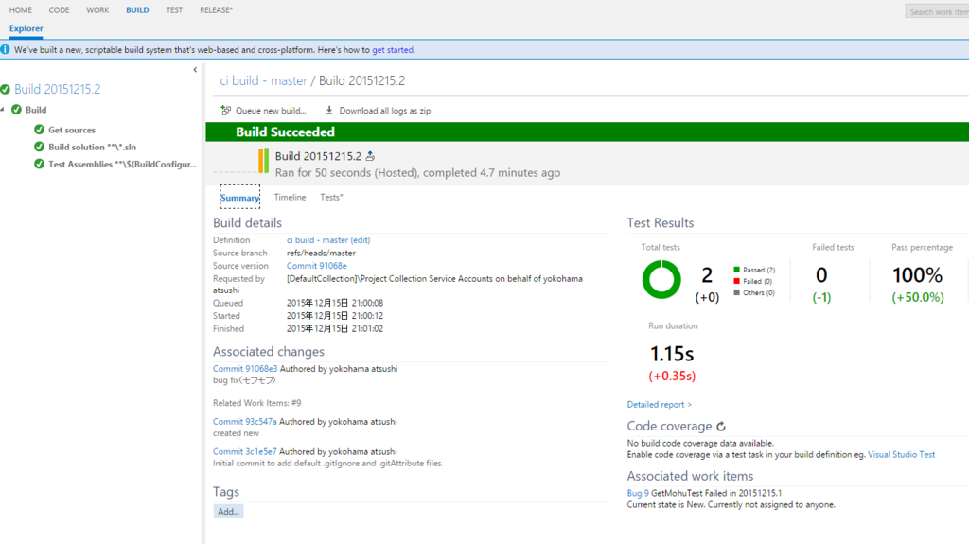Click the red Failed legend swatch

736,281
